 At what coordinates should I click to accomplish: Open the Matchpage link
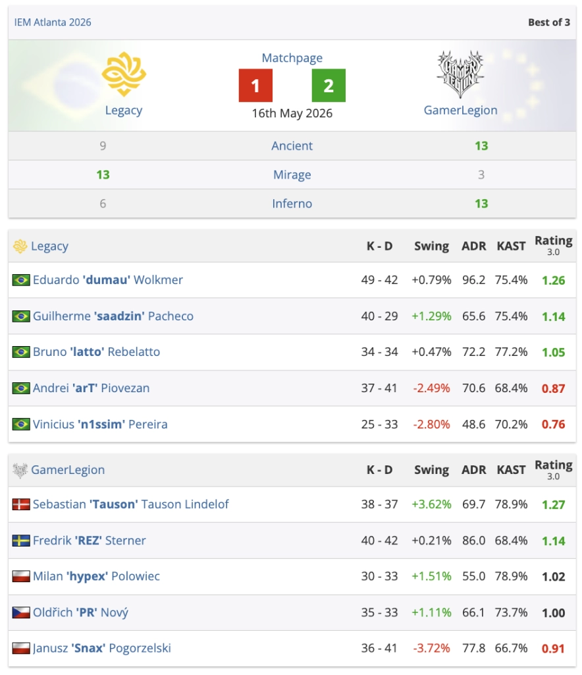tap(292, 58)
